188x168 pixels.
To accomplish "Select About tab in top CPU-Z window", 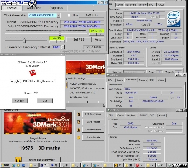I will (161, 5).
